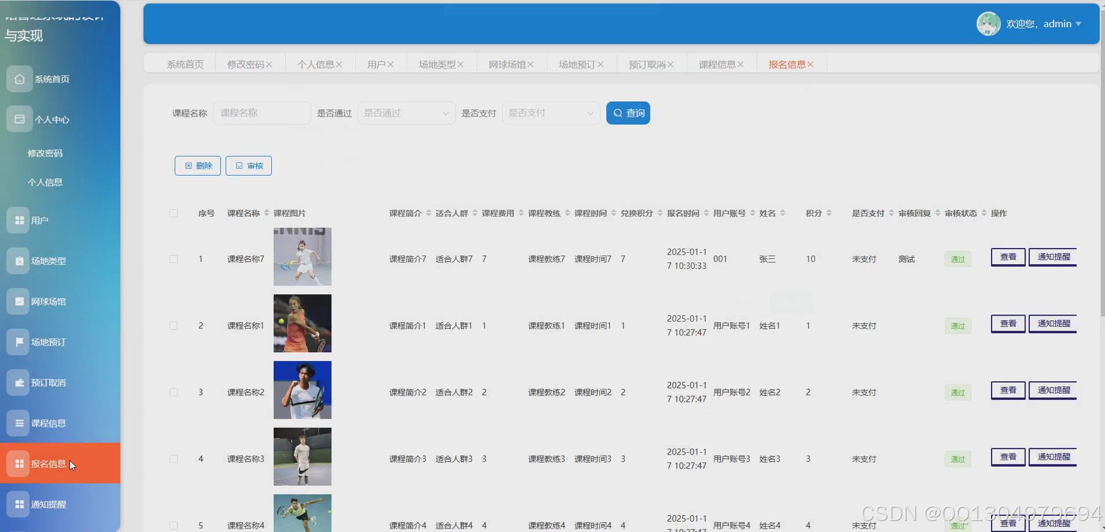Open the 是否支付 dropdown

551,113
